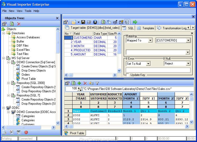Open the Reject If Null dropdown

188,63
